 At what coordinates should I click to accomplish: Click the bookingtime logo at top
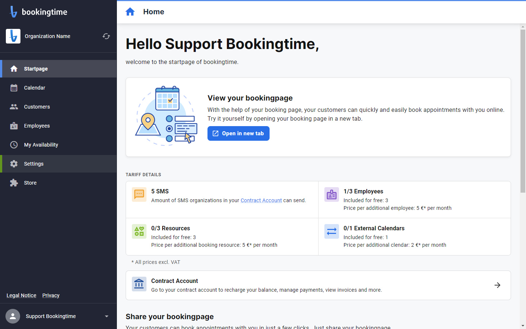[x=38, y=12]
